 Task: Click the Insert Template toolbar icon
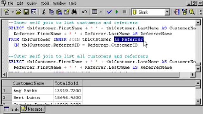34,12
